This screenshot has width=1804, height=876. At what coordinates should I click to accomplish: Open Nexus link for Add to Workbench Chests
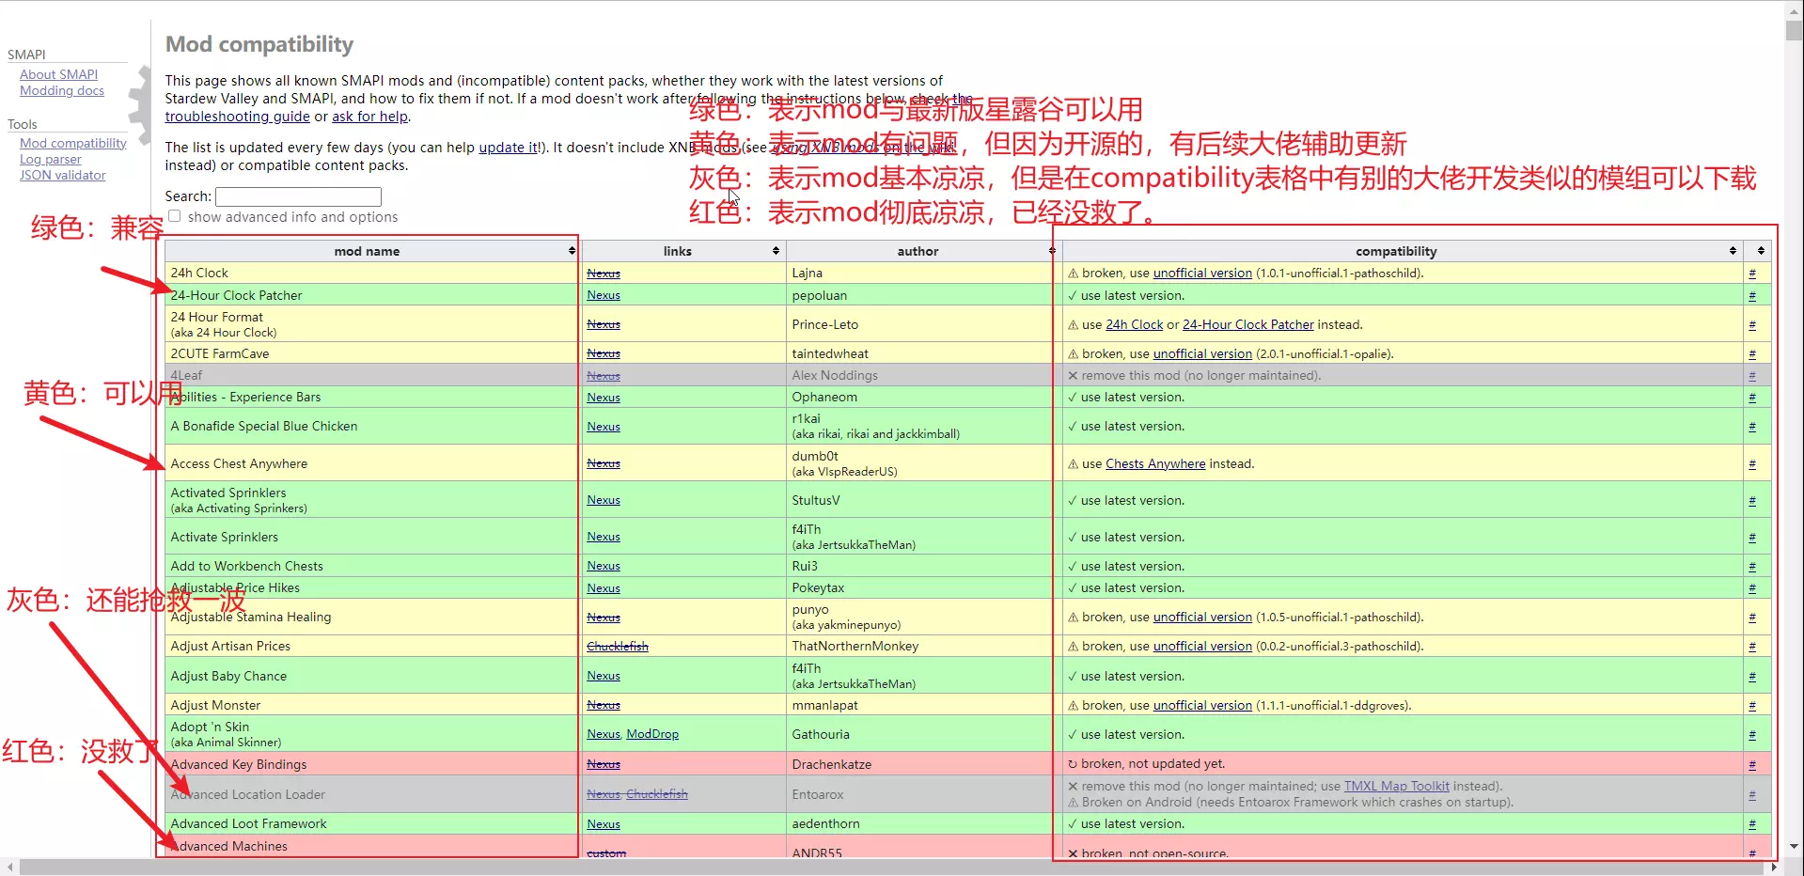point(604,566)
